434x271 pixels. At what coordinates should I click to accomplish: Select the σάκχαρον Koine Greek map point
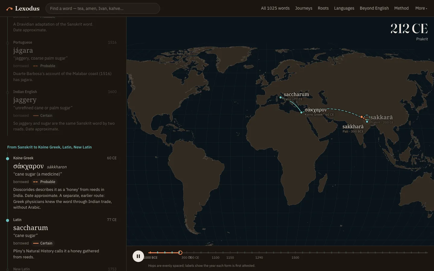[301, 113]
